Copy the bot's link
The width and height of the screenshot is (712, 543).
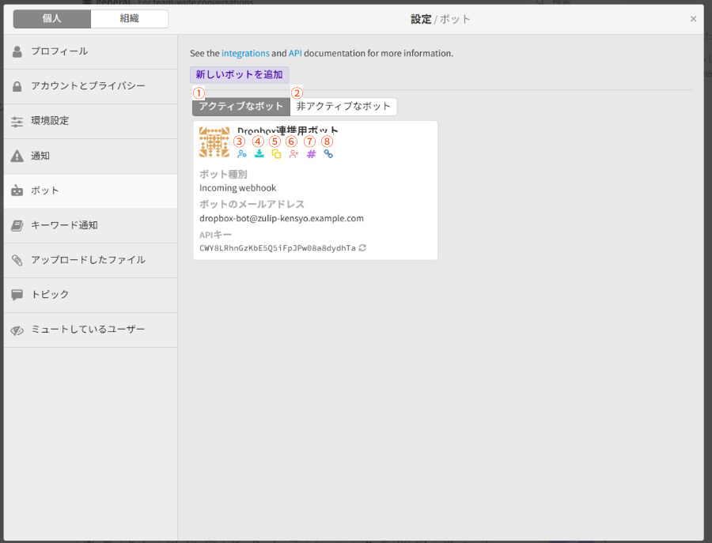[329, 153]
